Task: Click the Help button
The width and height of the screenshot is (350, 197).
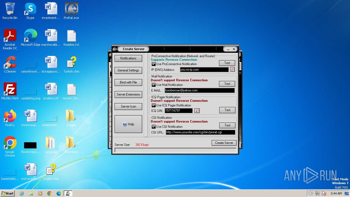Action: pos(128,124)
